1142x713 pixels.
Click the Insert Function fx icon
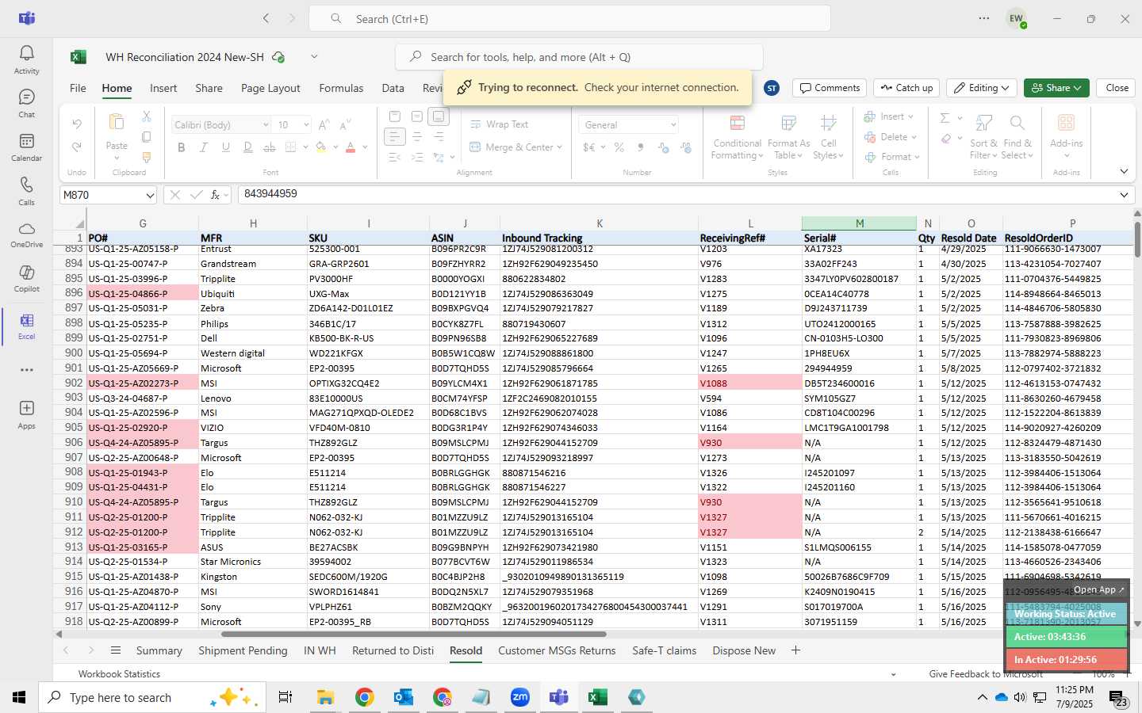click(x=215, y=195)
